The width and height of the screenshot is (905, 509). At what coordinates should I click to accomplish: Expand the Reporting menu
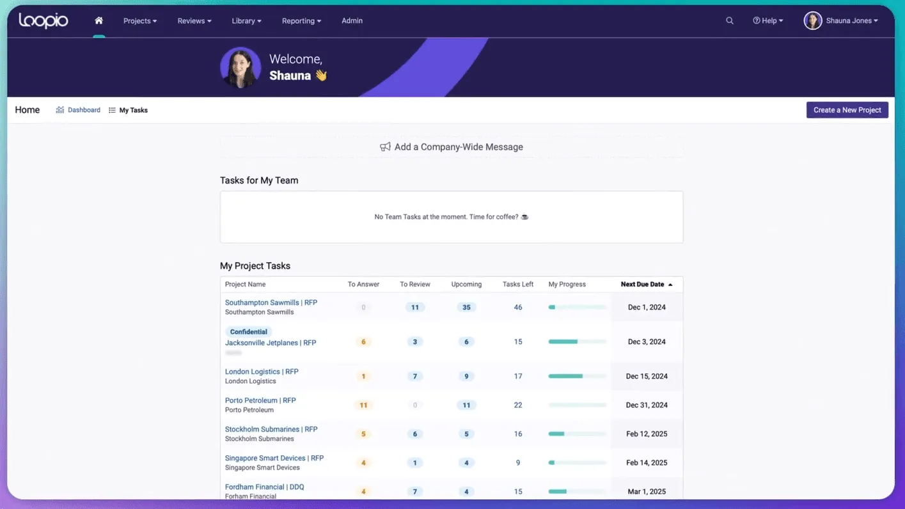click(x=301, y=20)
